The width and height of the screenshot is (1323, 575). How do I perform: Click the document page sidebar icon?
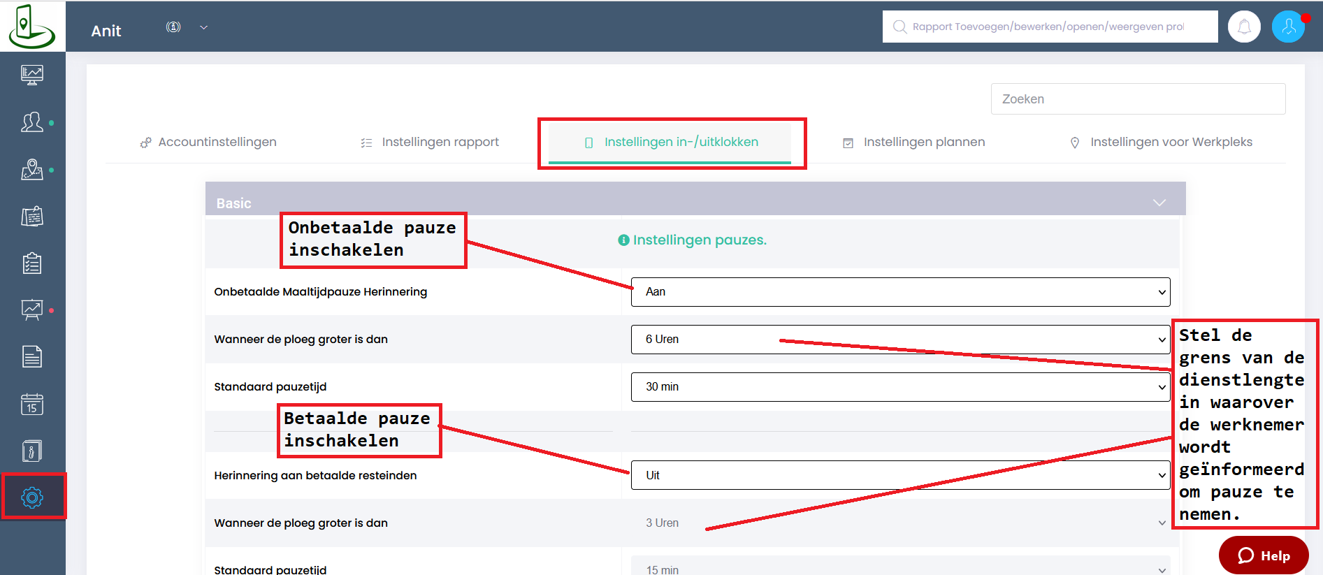pos(32,356)
